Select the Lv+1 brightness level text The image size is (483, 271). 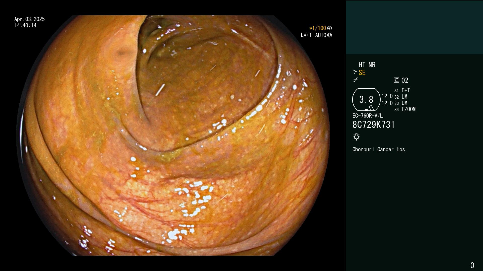[x=306, y=35]
